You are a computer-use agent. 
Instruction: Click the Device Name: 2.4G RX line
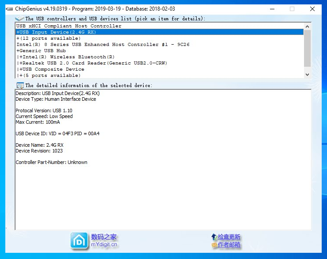click(39, 145)
